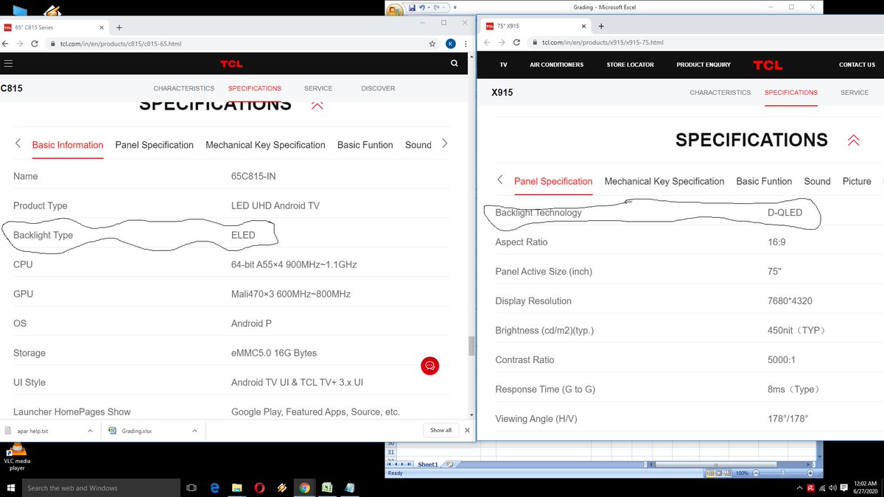The image size is (884, 497).
Task: Click the red chat bubble on the C815 page
Action: coord(429,366)
